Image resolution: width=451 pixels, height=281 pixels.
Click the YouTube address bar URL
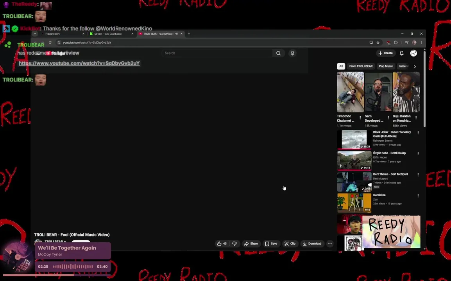click(87, 43)
